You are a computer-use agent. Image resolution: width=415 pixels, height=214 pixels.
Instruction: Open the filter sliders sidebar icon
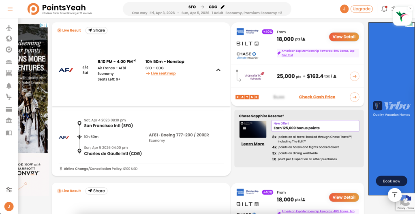click(9, 190)
